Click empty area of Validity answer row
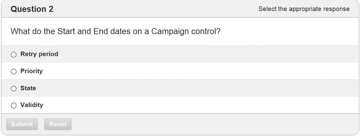This screenshot has height=136, width=360. click(199, 105)
